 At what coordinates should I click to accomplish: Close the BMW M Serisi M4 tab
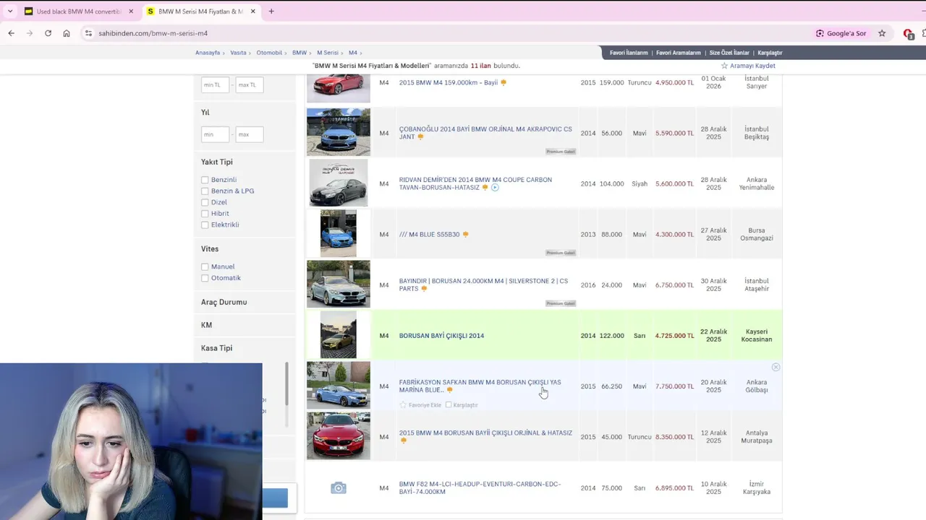click(254, 12)
